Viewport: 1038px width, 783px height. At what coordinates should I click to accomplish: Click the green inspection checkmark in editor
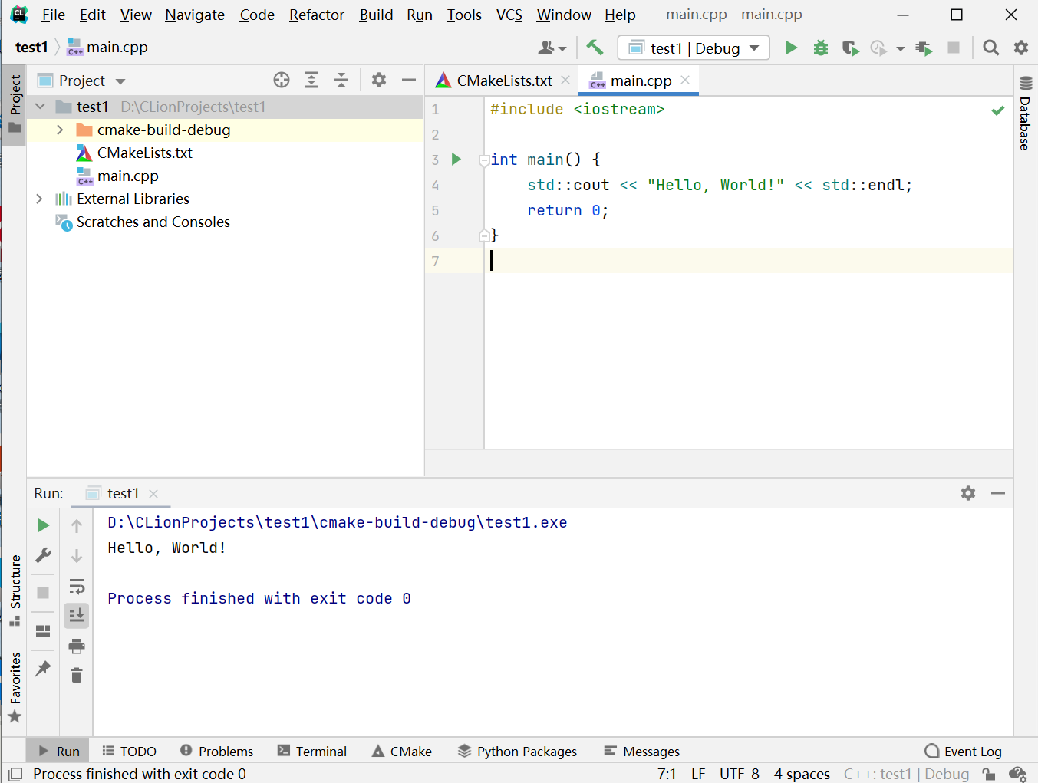tap(997, 110)
